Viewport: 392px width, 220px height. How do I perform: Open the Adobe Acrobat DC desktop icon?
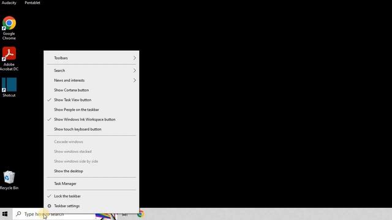pyautogui.click(x=9, y=59)
